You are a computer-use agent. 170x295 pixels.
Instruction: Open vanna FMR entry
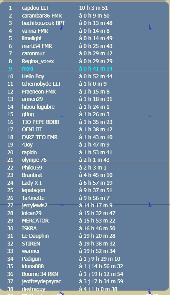[x=35, y=31]
